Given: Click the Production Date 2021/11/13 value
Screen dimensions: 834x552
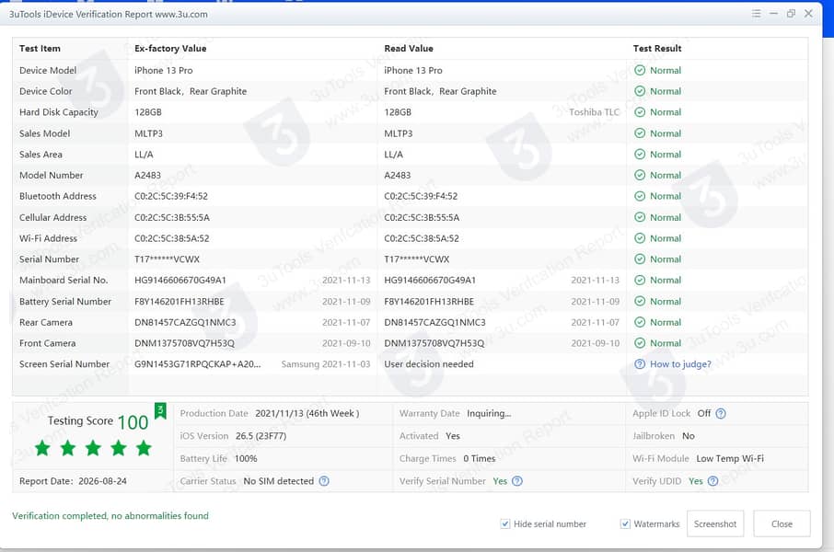Looking at the screenshot, I should [x=307, y=413].
